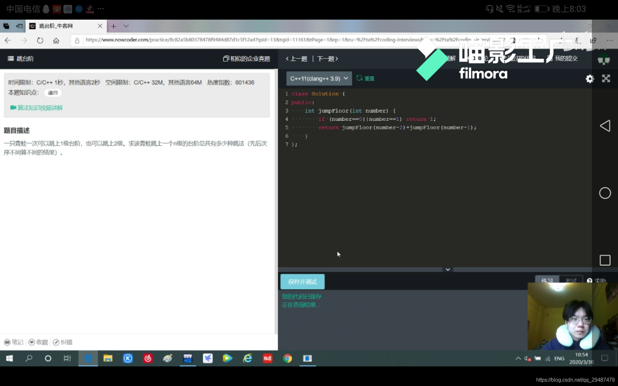Open the browser home page

(x=56, y=40)
